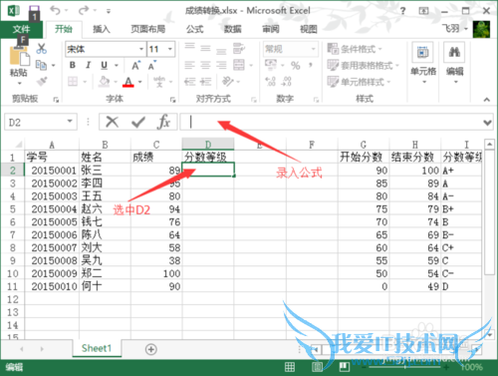
Task: Toggle Bold formatting
Action: [73, 65]
